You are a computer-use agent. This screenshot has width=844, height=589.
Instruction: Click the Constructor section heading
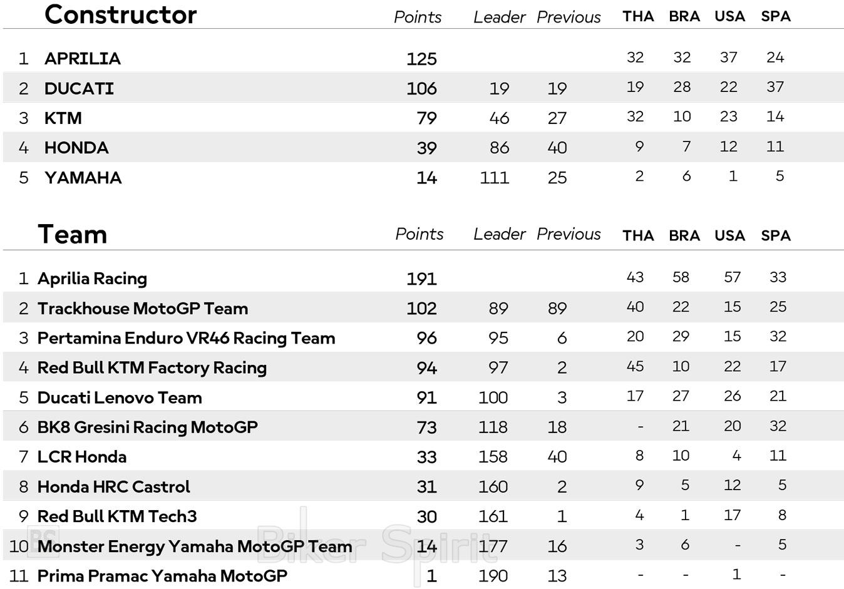[x=121, y=15]
